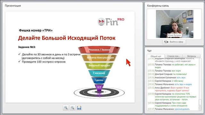
Task: Zoom out of the presentation slide
Action: 72,108
